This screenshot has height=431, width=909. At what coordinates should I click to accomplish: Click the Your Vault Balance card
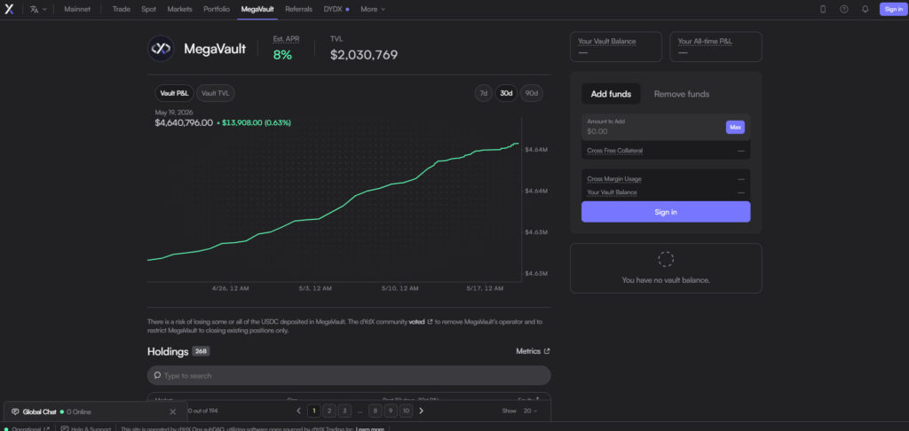tap(616, 46)
